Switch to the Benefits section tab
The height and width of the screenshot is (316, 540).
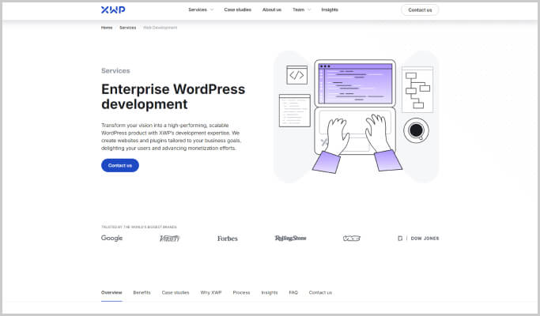point(142,292)
